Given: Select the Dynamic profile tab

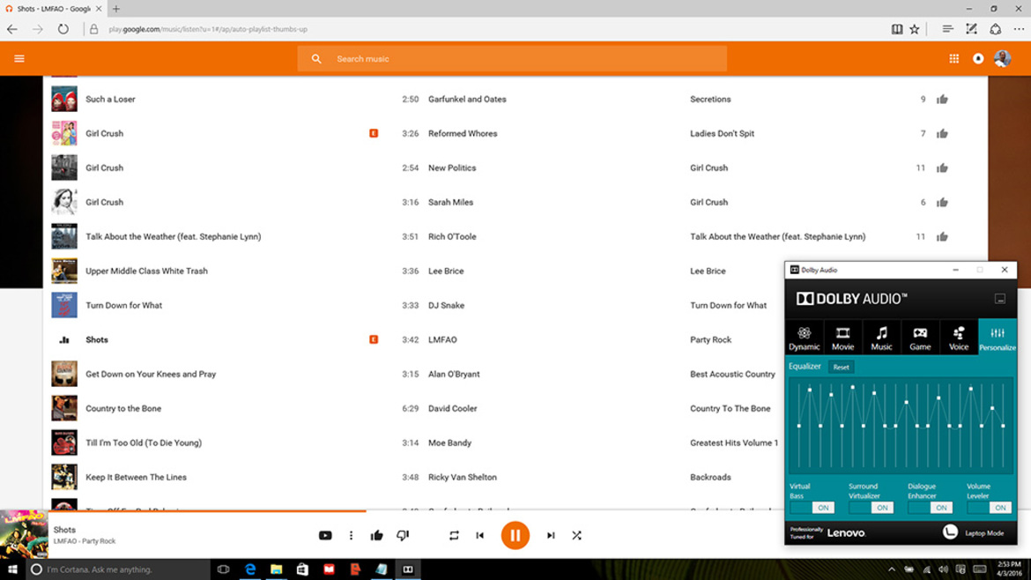Looking at the screenshot, I should point(804,338).
